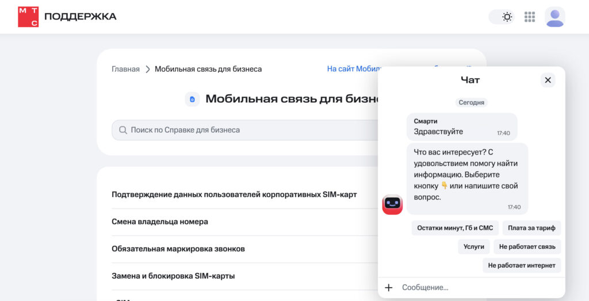Open the apps grid menu
The image size is (589, 301).
pos(530,17)
